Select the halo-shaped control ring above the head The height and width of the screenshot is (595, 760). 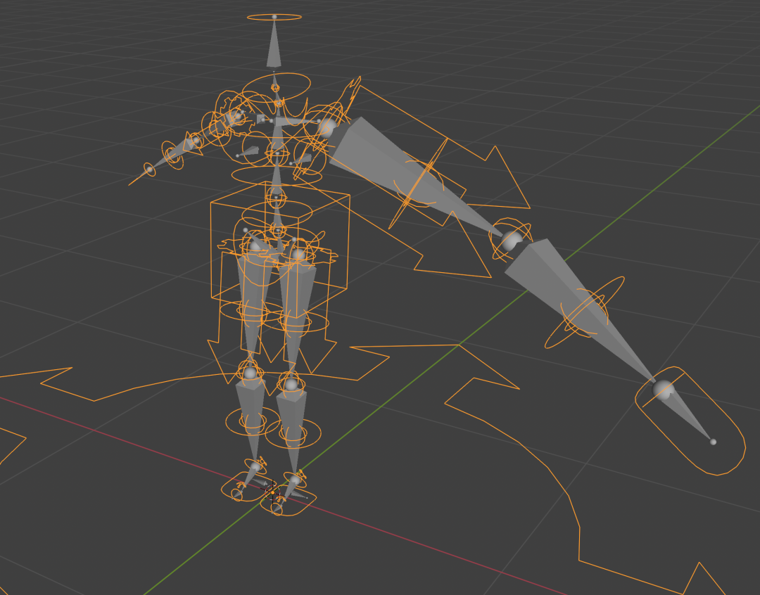pyautogui.click(x=274, y=18)
